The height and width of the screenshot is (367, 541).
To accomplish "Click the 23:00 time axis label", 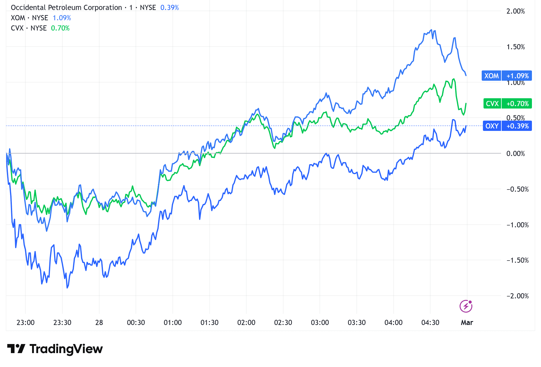I will [x=25, y=323].
